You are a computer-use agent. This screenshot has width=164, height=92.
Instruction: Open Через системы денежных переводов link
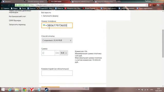click(20, 11)
